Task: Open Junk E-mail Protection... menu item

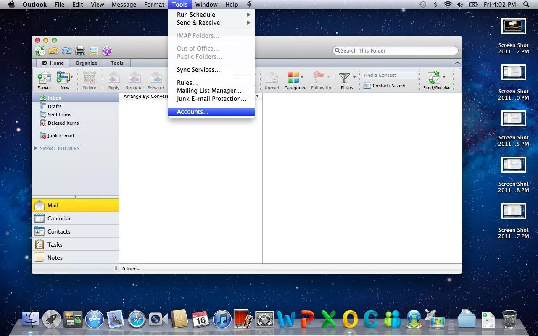Action: tap(211, 99)
